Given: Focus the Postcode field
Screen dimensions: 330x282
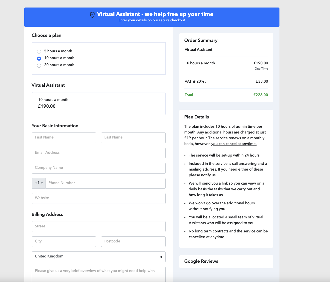Looking at the screenshot, I should click(133, 242).
